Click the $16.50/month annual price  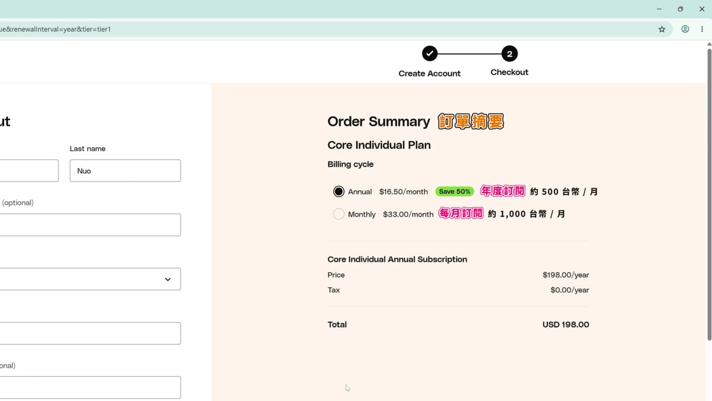pyautogui.click(x=403, y=192)
